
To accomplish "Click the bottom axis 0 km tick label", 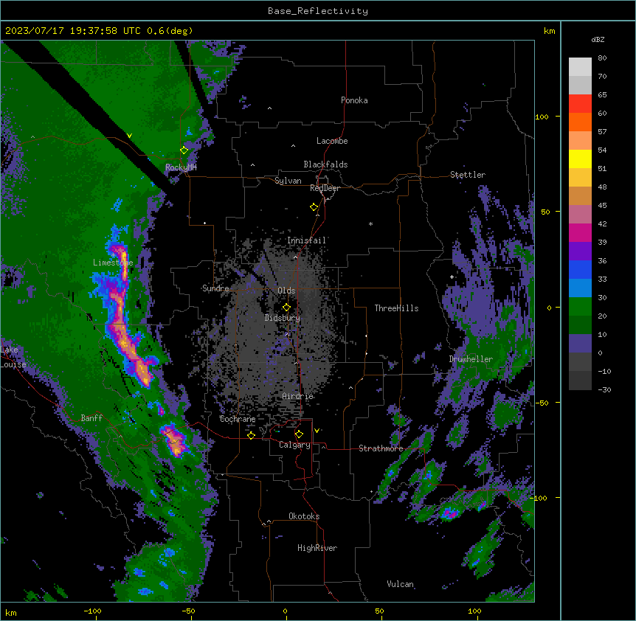I will coord(285,611).
